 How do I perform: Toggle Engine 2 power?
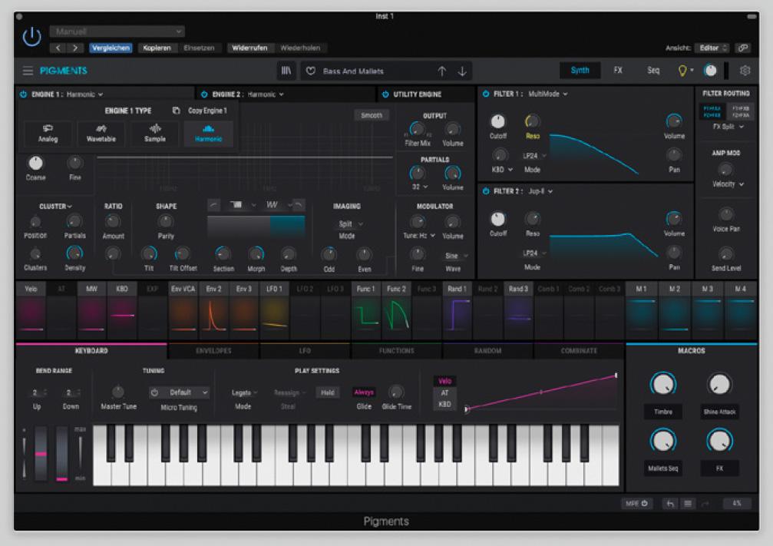click(204, 94)
